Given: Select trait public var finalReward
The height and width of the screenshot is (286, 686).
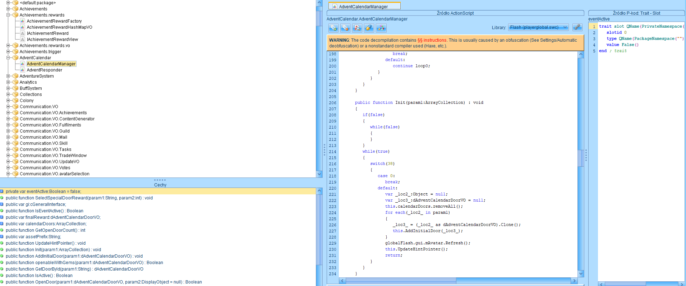Looking at the screenshot, I should click(53, 217).
